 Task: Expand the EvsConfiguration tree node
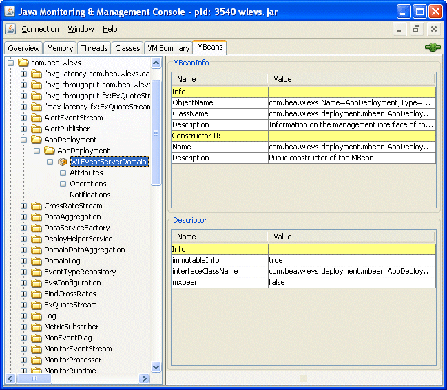(x=24, y=283)
